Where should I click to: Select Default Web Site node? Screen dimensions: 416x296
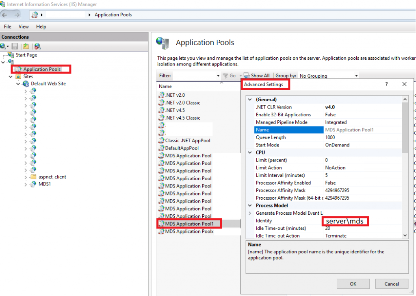click(48, 84)
